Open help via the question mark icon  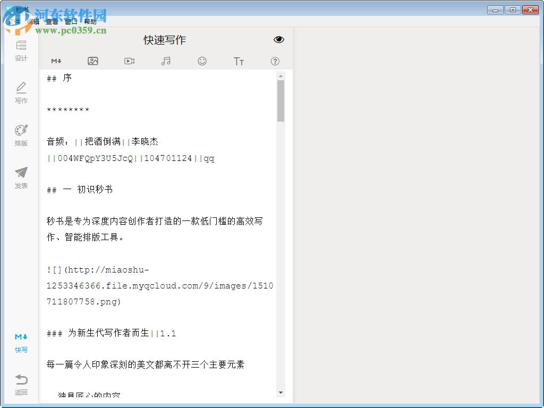(x=275, y=61)
